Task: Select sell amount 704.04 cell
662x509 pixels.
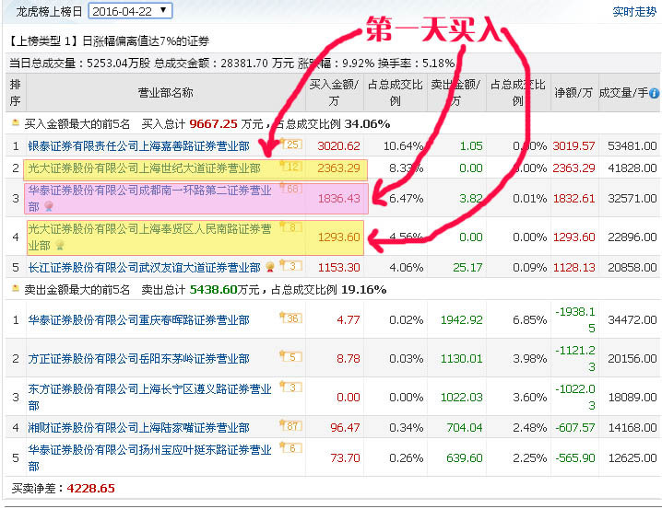Action: 464,428
